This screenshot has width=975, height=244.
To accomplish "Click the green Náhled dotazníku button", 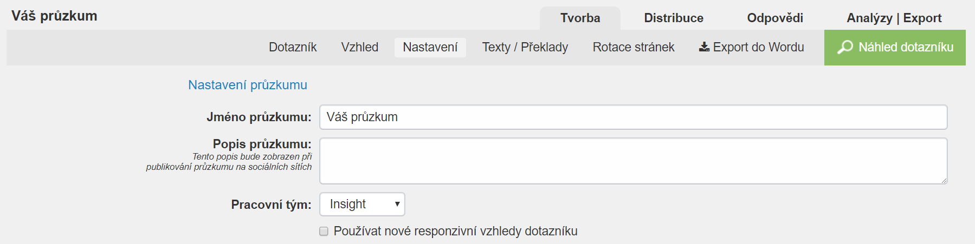I will coord(895,48).
